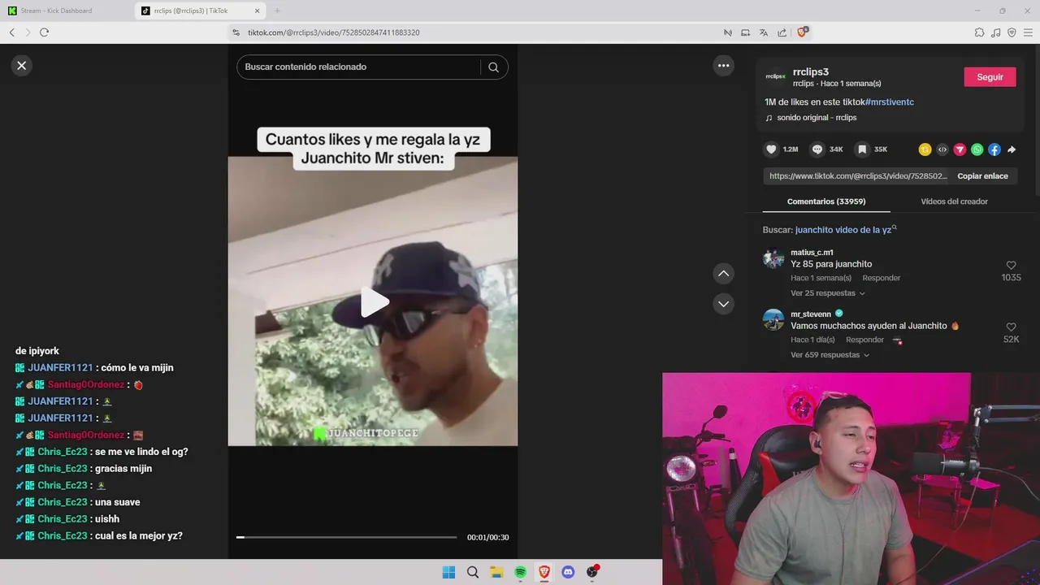Click 'Vamos muchachos ayuden al Juanchito' comment
Screen dimensions: 1040x585
[875, 326]
